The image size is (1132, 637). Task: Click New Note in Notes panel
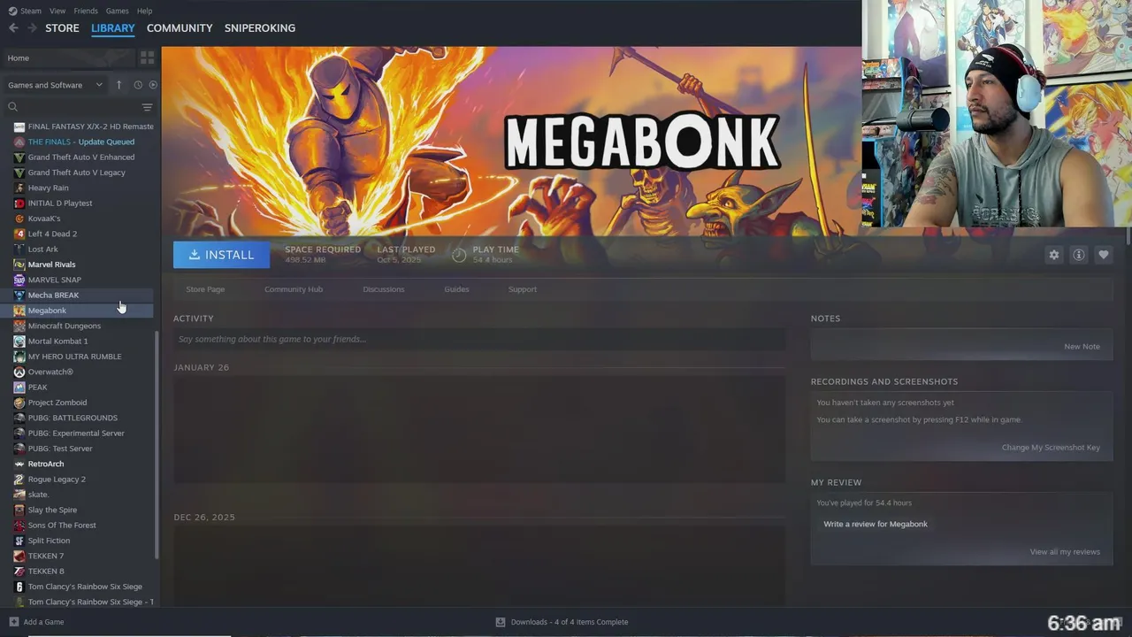point(1082,347)
